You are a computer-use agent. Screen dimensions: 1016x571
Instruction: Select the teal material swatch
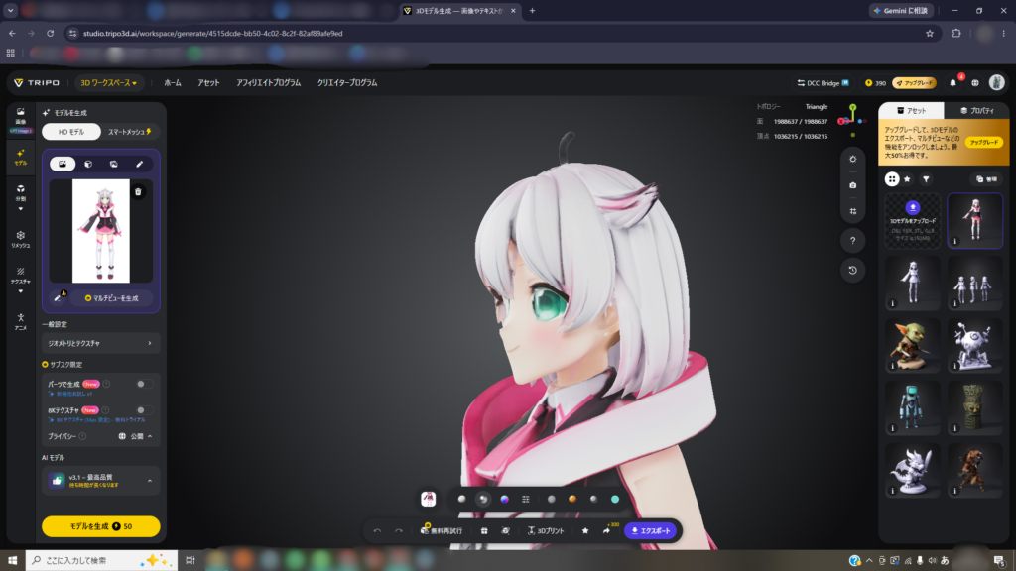[x=615, y=500]
